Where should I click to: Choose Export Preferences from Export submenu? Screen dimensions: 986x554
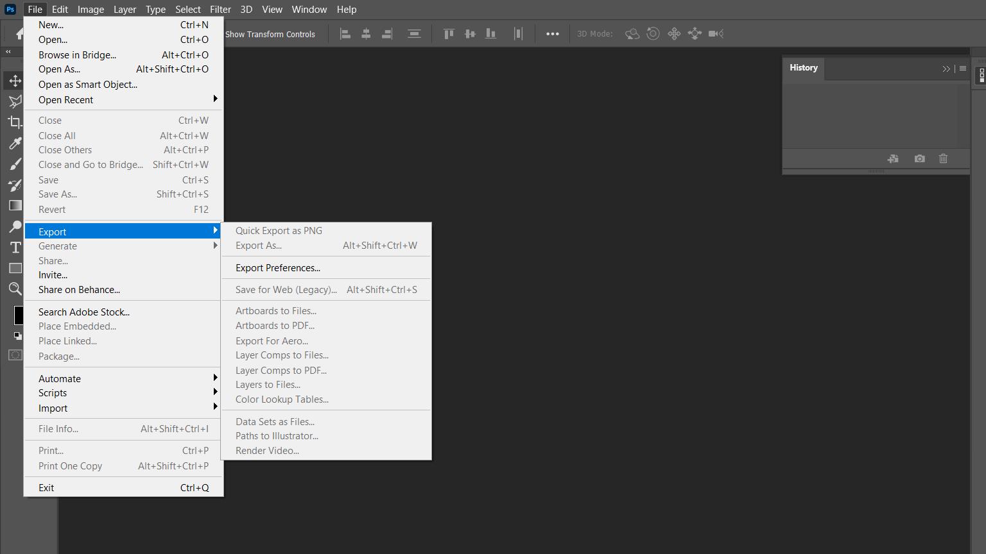click(277, 268)
